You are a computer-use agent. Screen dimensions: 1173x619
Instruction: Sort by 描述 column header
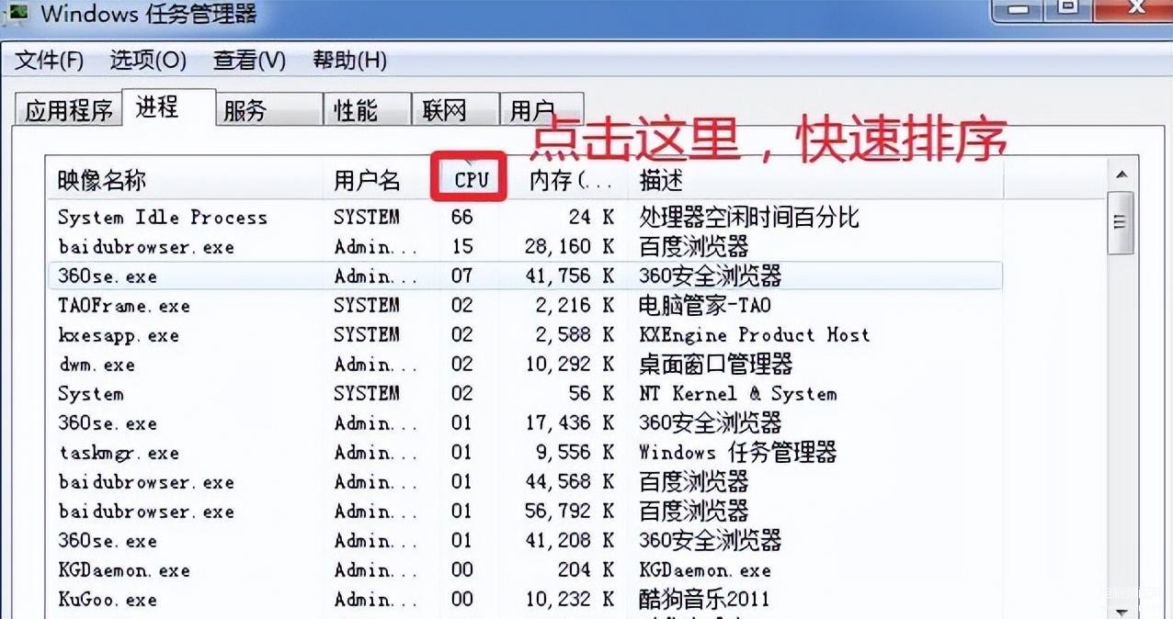pyautogui.click(x=814, y=181)
